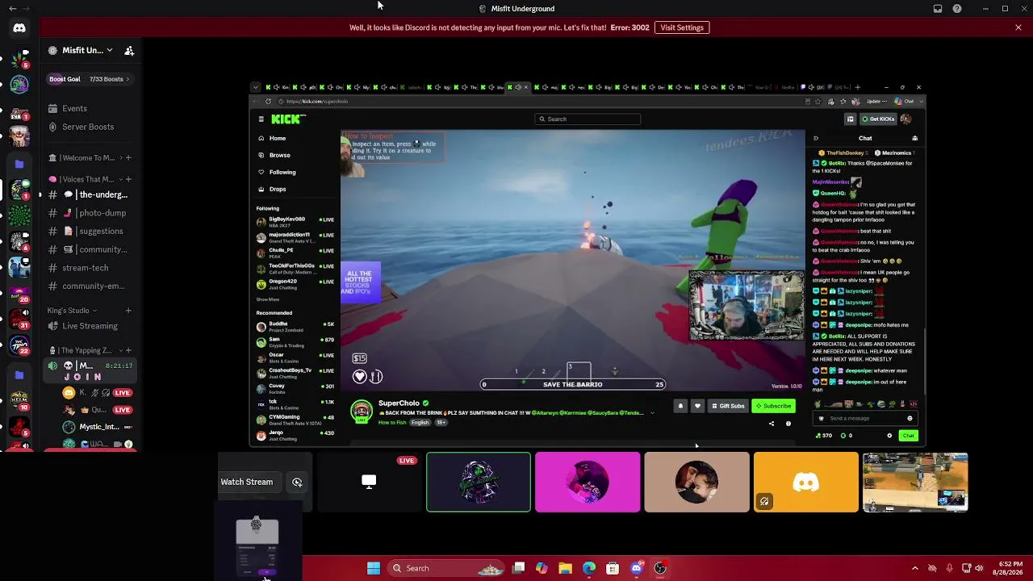The width and height of the screenshot is (1033, 581).
Task: Click the Kick logo in streamed browser
Action: [x=288, y=119]
